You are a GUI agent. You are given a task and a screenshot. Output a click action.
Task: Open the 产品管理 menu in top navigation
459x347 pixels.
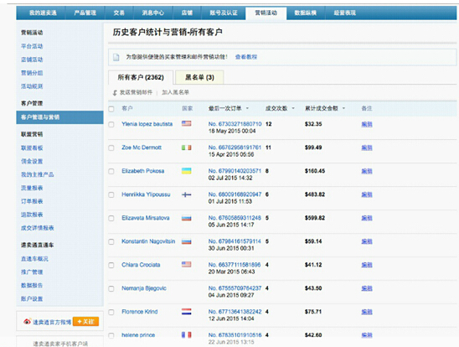click(85, 13)
